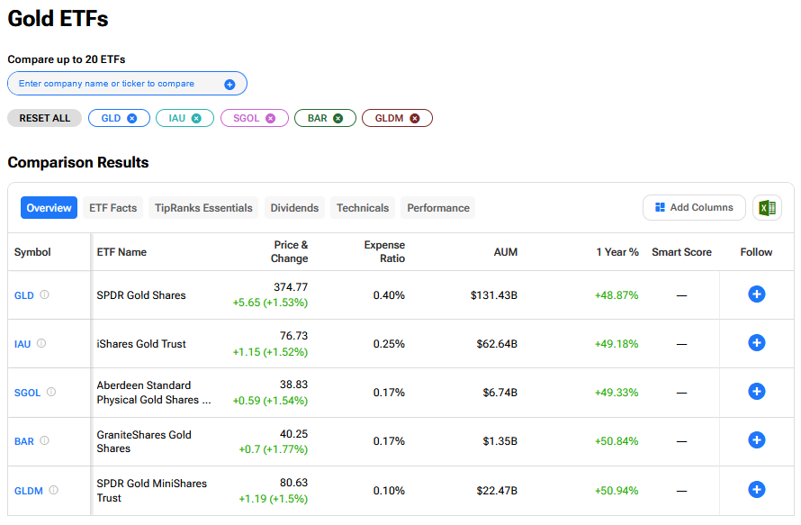Click the info icon next to BAR
The image size is (801, 525).
[45, 440]
